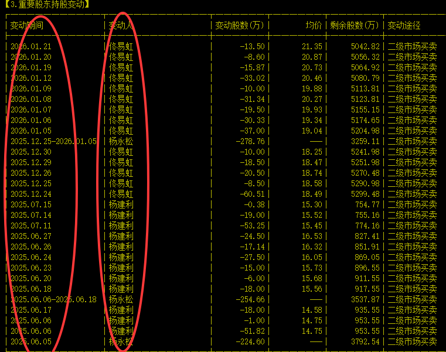Click remaining shares 3259.11
This screenshot has height=352, width=446.
pyautogui.click(x=365, y=141)
